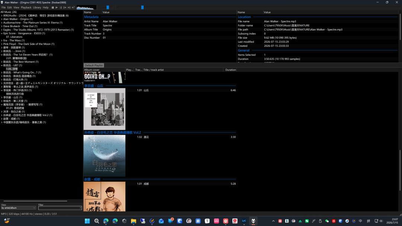Expand Dave Brubeck - Time Out node

click(2, 26)
